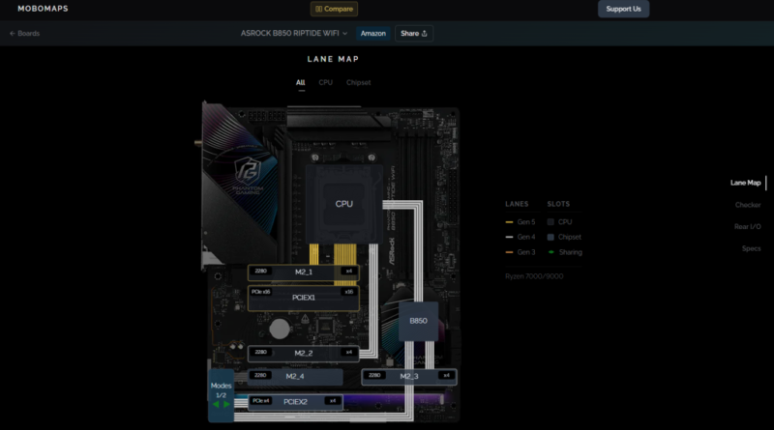Click the LANES legend heading
This screenshot has height=430, width=774.
point(517,204)
